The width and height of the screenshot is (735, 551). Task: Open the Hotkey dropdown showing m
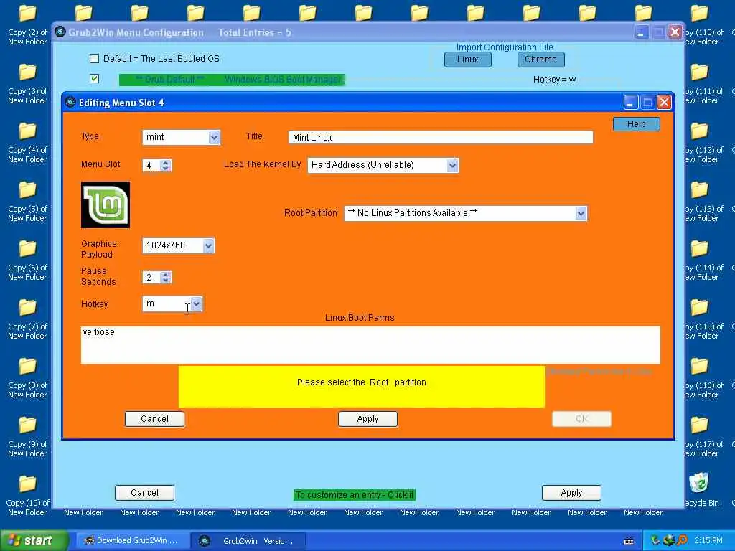click(197, 303)
